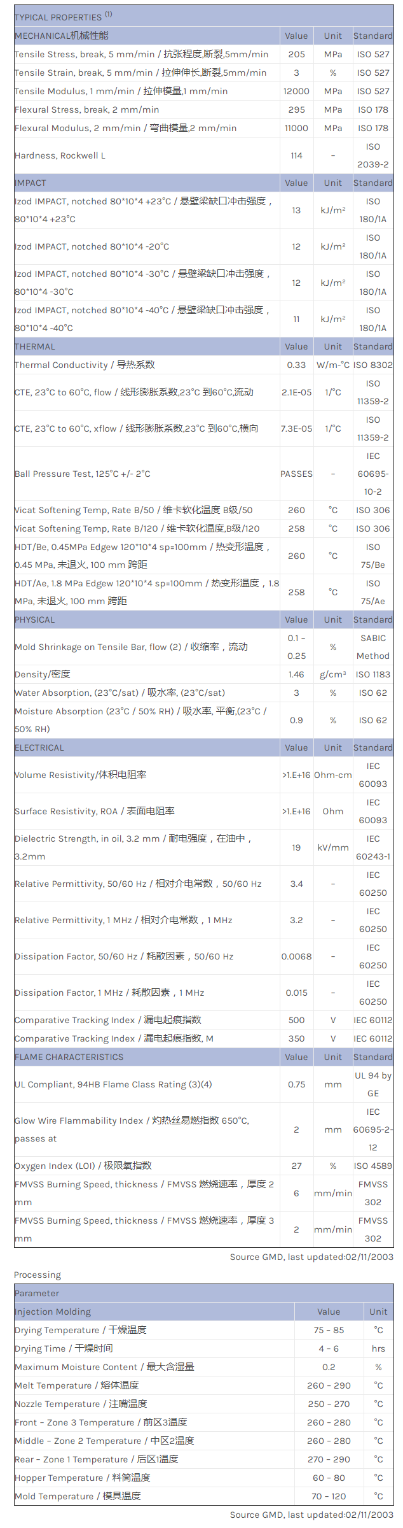Click the IMPACT section header
403x1528 pixels.
click(x=31, y=183)
